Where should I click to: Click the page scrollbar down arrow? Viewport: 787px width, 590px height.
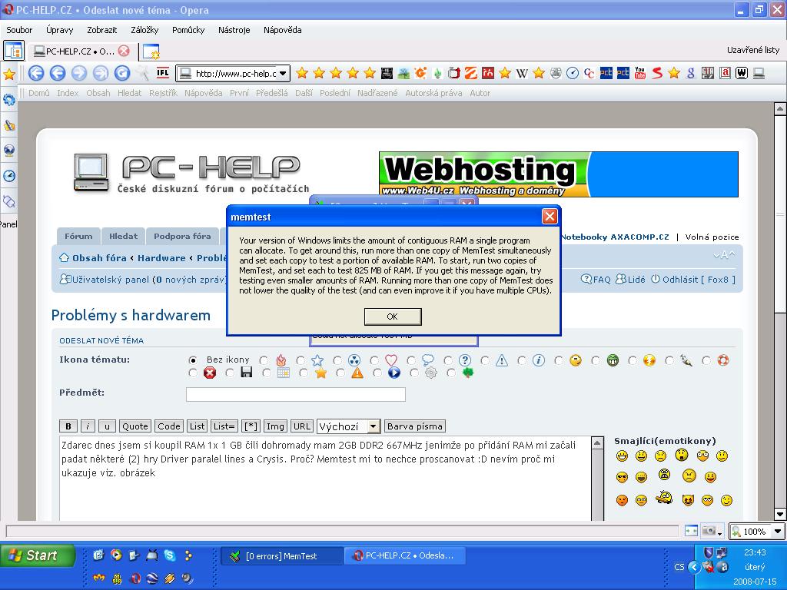(780, 514)
